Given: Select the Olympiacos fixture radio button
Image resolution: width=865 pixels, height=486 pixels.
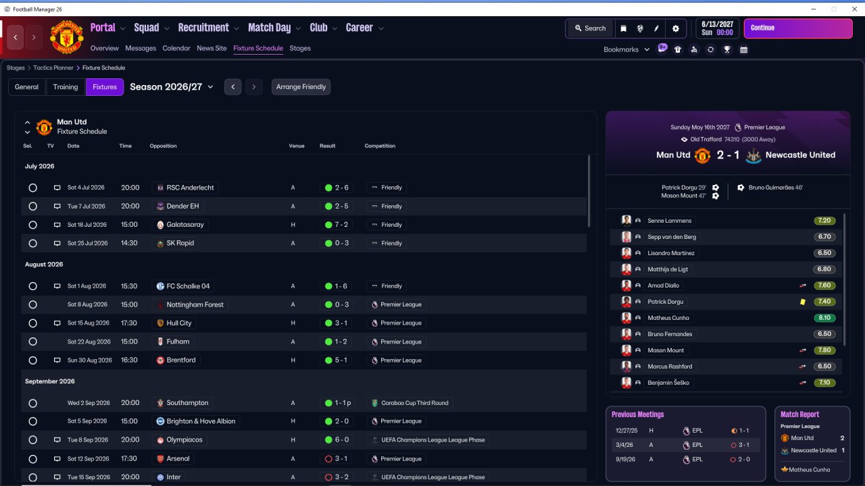Looking at the screenshot, I should pyautogui.click(x=32, y=440).
